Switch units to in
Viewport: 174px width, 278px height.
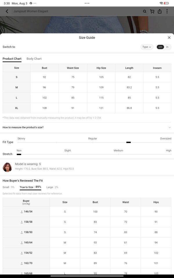coord(167,47)
